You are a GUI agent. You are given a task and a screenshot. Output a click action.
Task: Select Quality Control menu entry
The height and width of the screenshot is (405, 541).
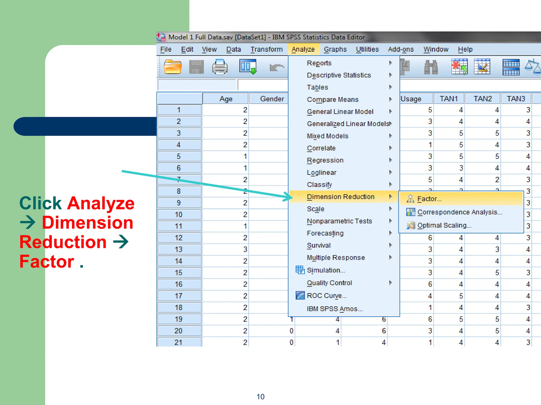point(344,283)
